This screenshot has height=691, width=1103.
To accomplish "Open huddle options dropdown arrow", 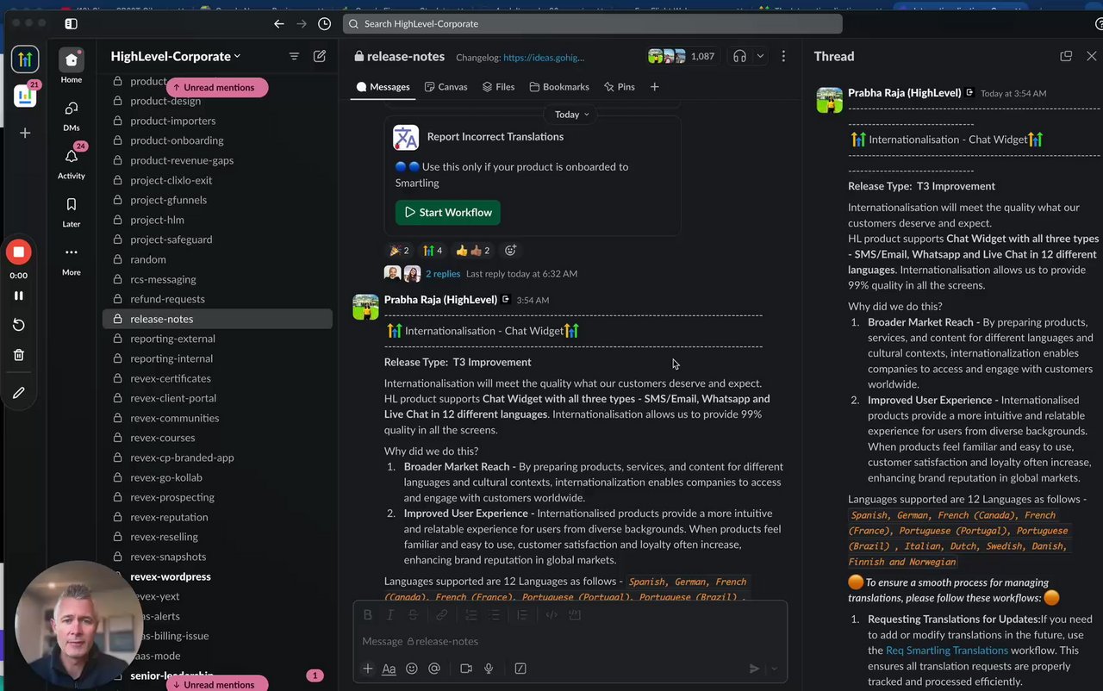I will click(x=760, y=56).
